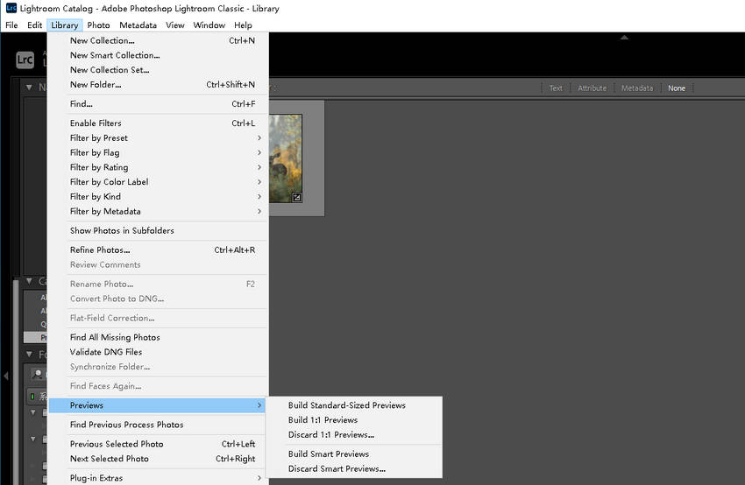Click the Lrc logo badge

coord(25,60)
